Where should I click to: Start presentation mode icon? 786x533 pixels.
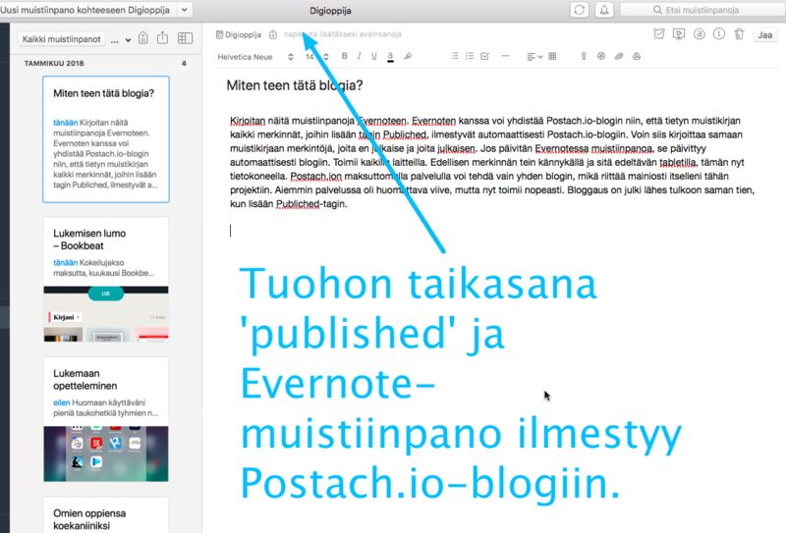pyautogui.click(x=679, y=34)
